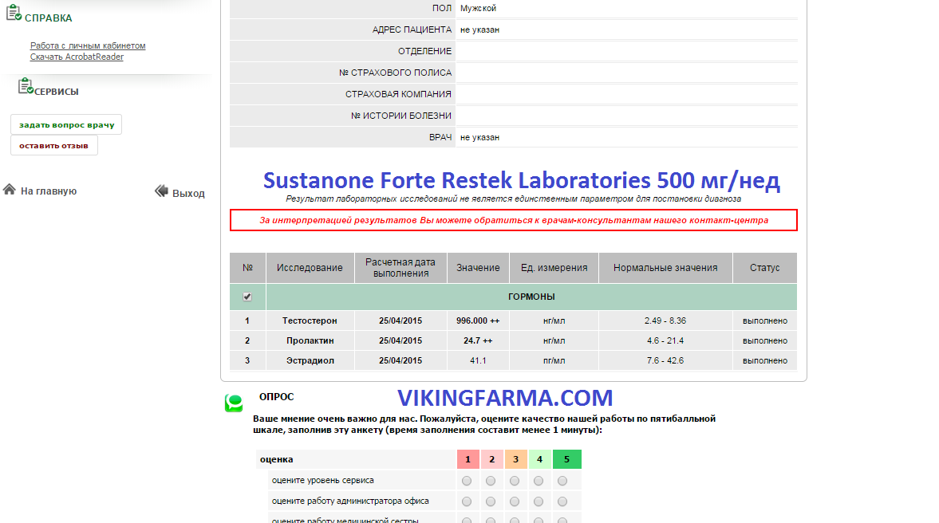
Task: Click the clipboard icon beside СПРАВКА
Action: click(14, 14)
